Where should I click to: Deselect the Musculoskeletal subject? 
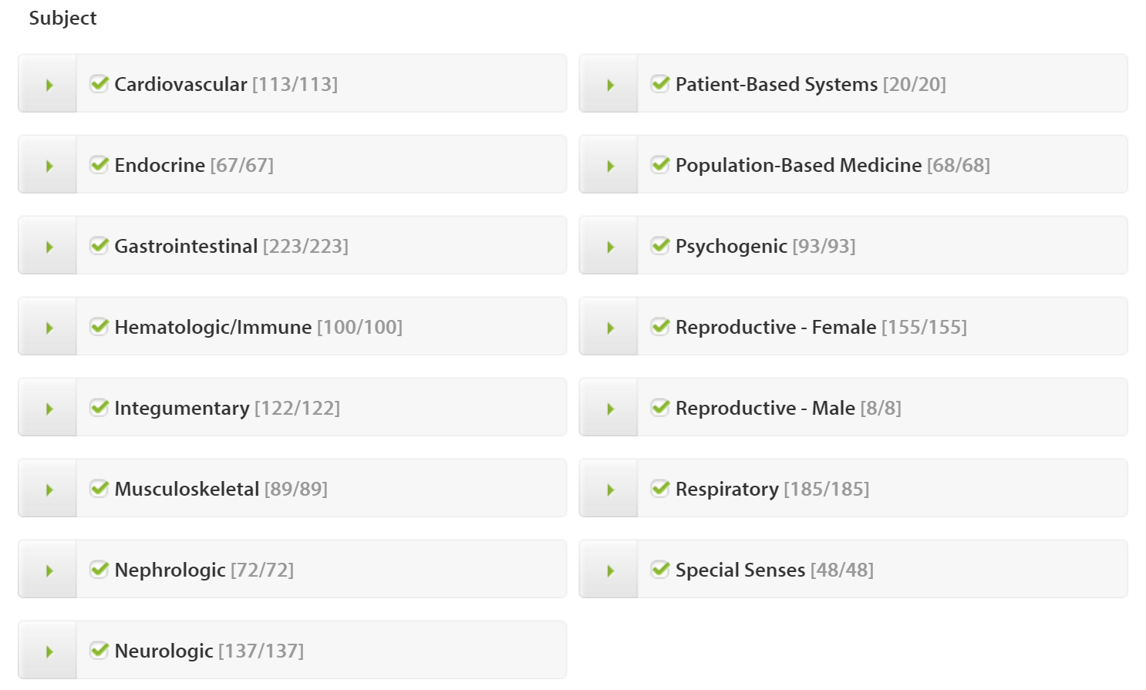click(99, 488)
